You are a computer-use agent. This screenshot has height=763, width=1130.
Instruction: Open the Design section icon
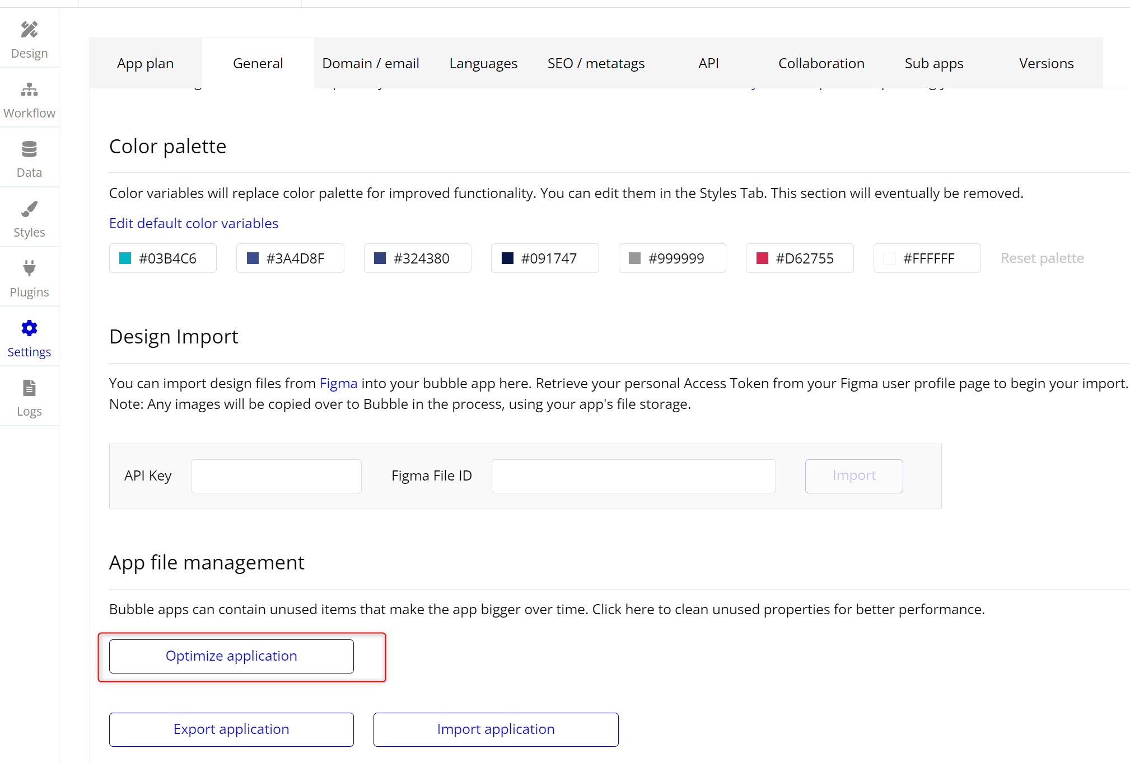(29, 30)
